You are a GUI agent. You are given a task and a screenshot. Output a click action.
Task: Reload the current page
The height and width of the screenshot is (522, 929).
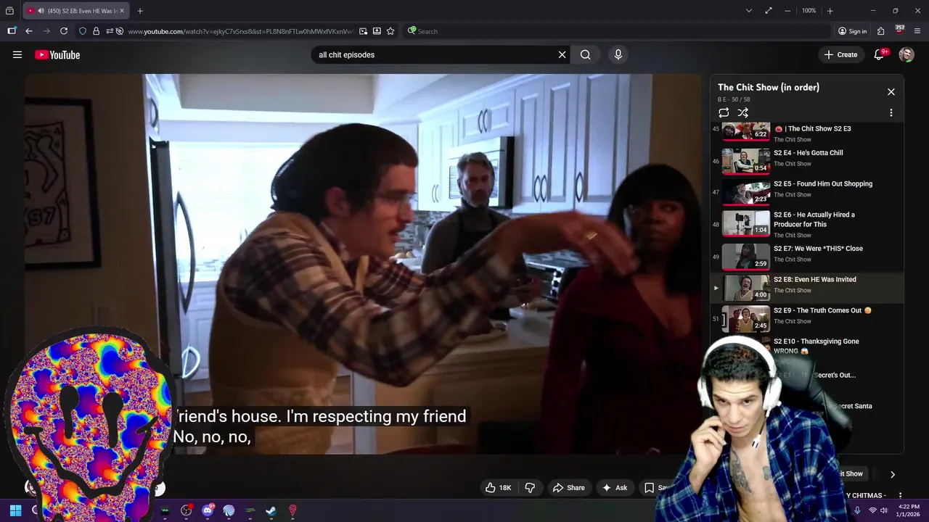pyautogui.click(x=64, y=31)
